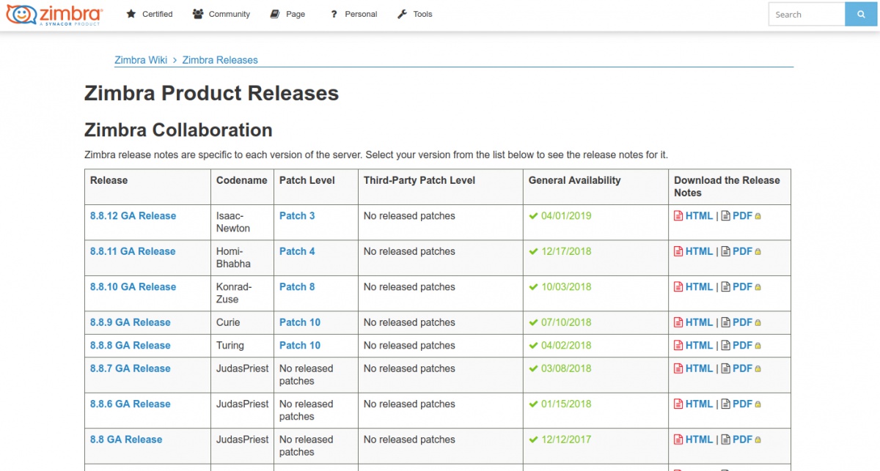Download the PDF release notes for 8.8.11
The width and height of the screenshot is (880, 471).
click(x=742, y=251)
